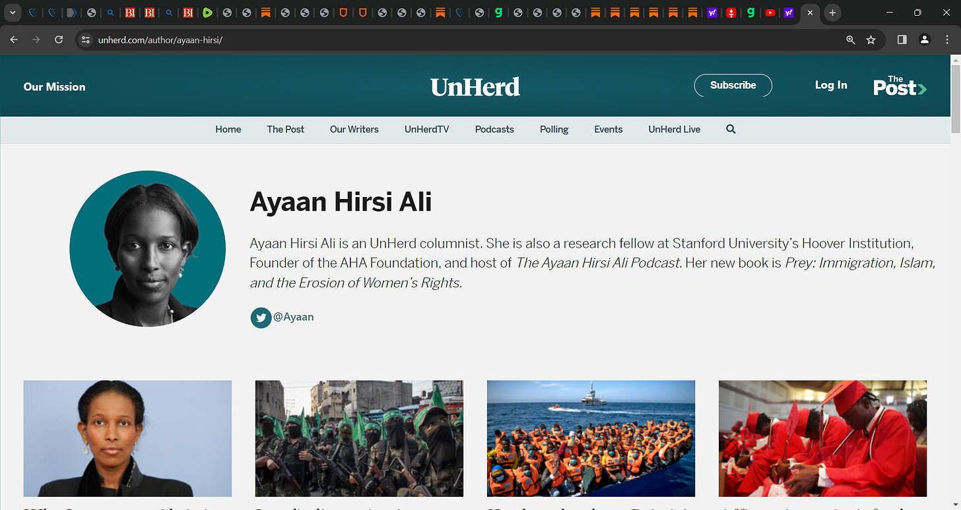Open a new tab with plus button
This screenshot has width=961, height=510.
(x=833, y=13)
